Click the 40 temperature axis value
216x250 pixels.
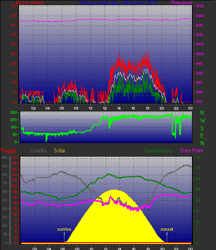[x=198, y=157]
